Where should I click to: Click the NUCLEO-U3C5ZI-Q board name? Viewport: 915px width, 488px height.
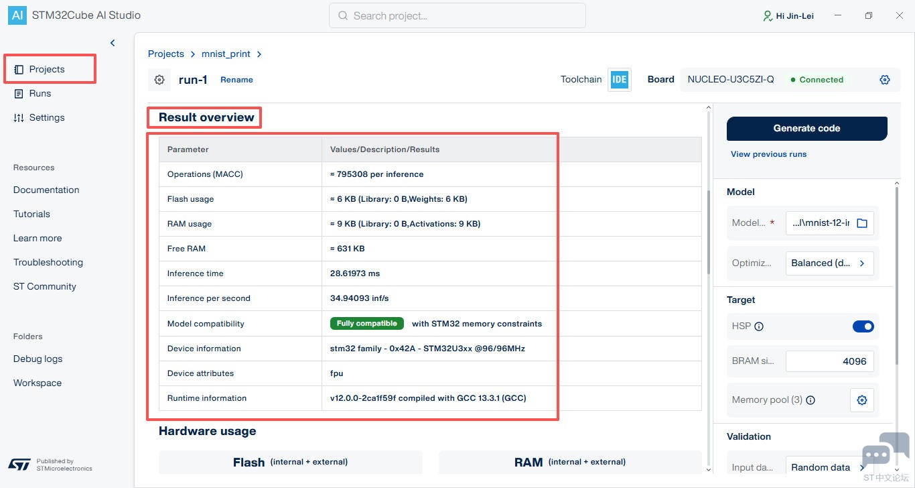[731, 80]
